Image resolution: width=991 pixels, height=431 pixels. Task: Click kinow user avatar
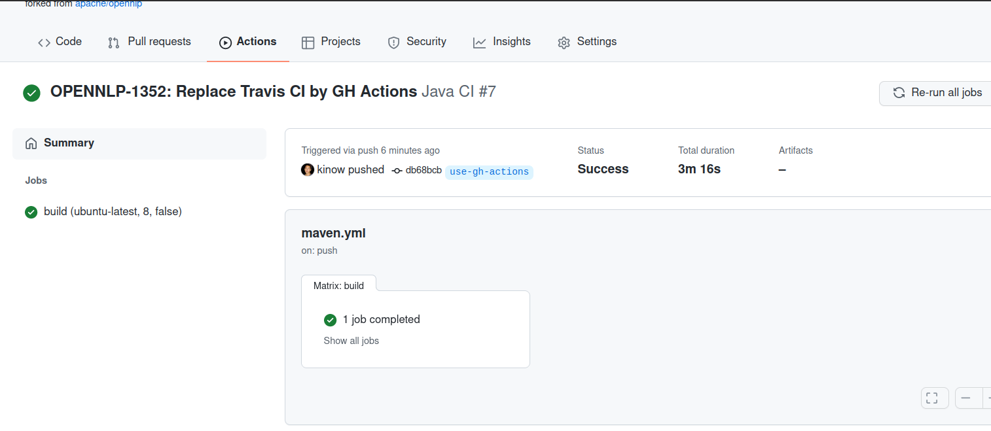(x=308, y=170)
